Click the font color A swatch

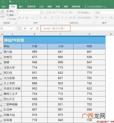(x=45, y=17)
